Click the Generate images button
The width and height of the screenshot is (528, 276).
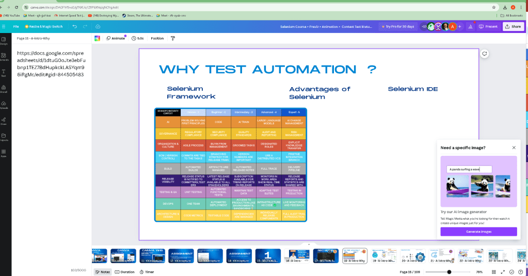[478, 232]
